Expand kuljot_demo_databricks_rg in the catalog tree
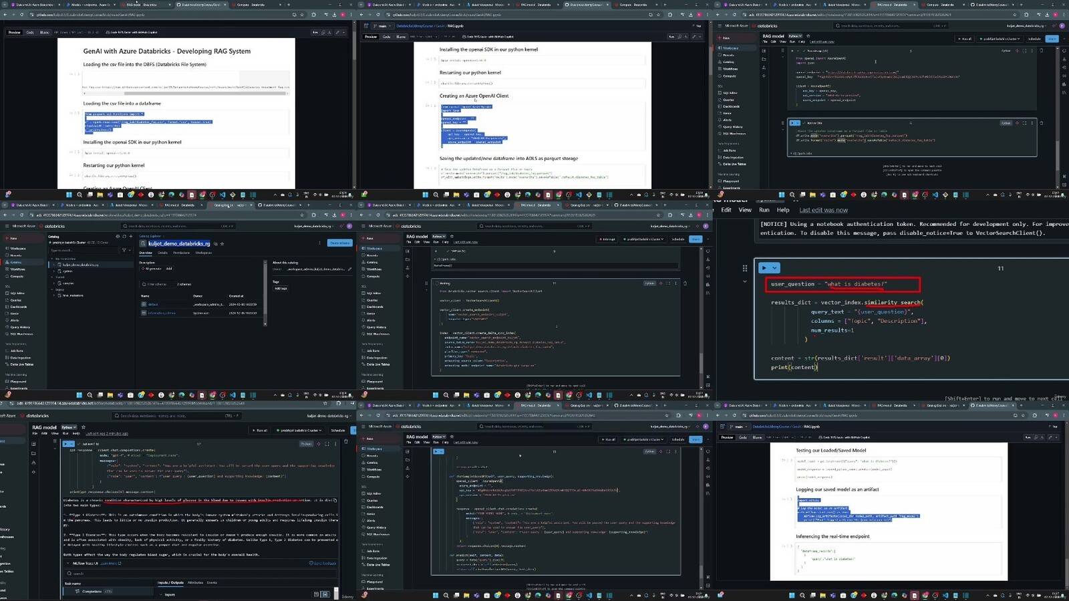Screen dimensions: 1069x601 pos(54,265)
